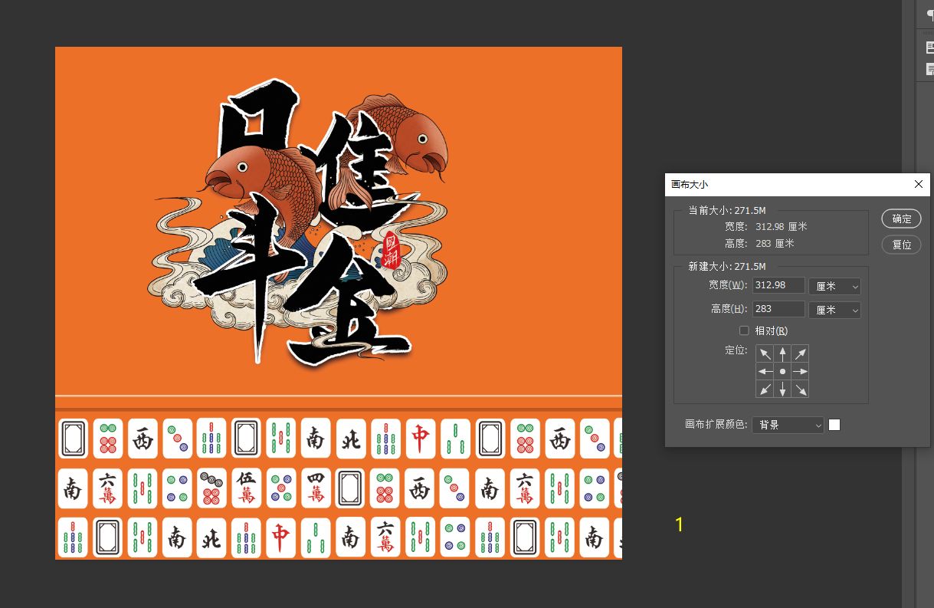Screen dimensions: 934x608
Task: Open the white canvas extension color swatch
Action: [x=834, y=425]
